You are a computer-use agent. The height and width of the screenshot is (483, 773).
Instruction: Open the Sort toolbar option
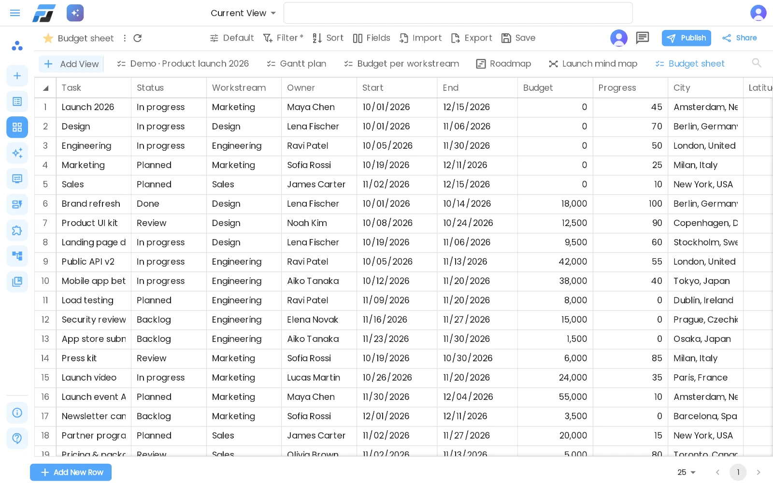[328, 38]
